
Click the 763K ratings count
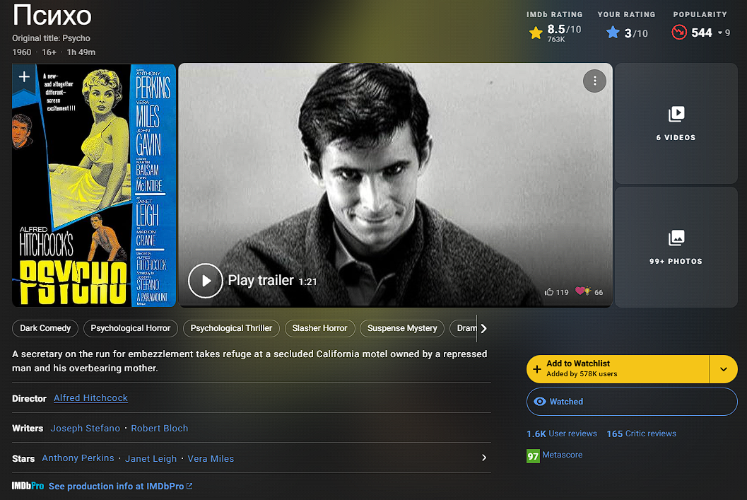coord(556,40)
